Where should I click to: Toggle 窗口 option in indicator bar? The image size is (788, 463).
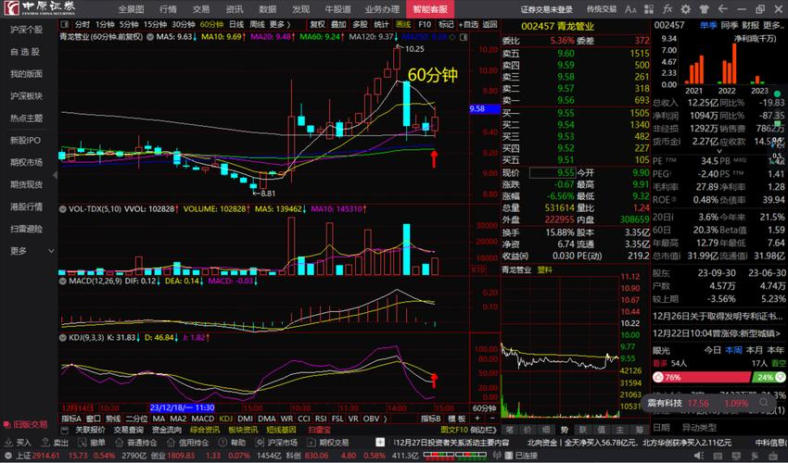pyautogui.click(x=93, y=419)
